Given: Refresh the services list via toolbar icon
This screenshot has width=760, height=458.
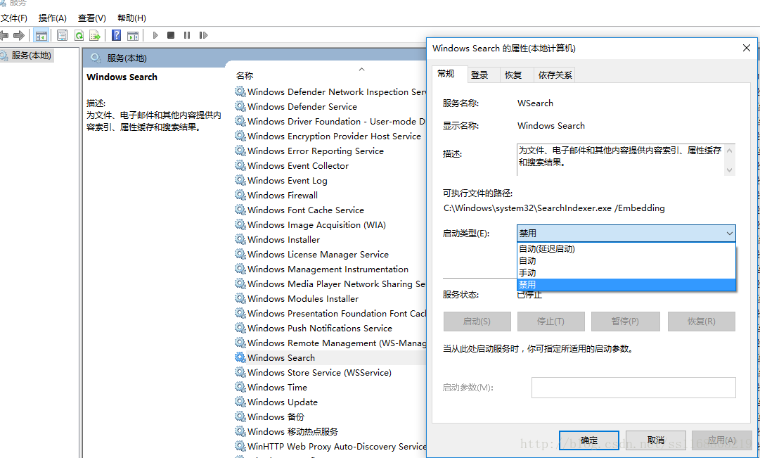Looking at the screenshot, I should pos(79,35).
